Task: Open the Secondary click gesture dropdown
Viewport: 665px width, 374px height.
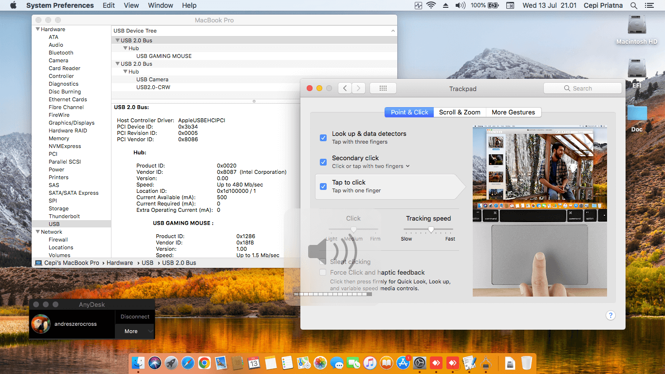Action: click(x=407, y=166)
